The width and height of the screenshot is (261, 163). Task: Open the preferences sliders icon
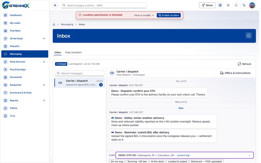coord(244,5)
